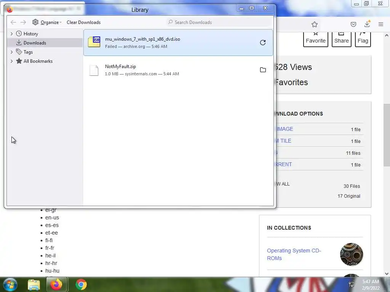390x292 pixels.
Task: Expand the All Bookmarks tree node
Action: tap(11, 61)
